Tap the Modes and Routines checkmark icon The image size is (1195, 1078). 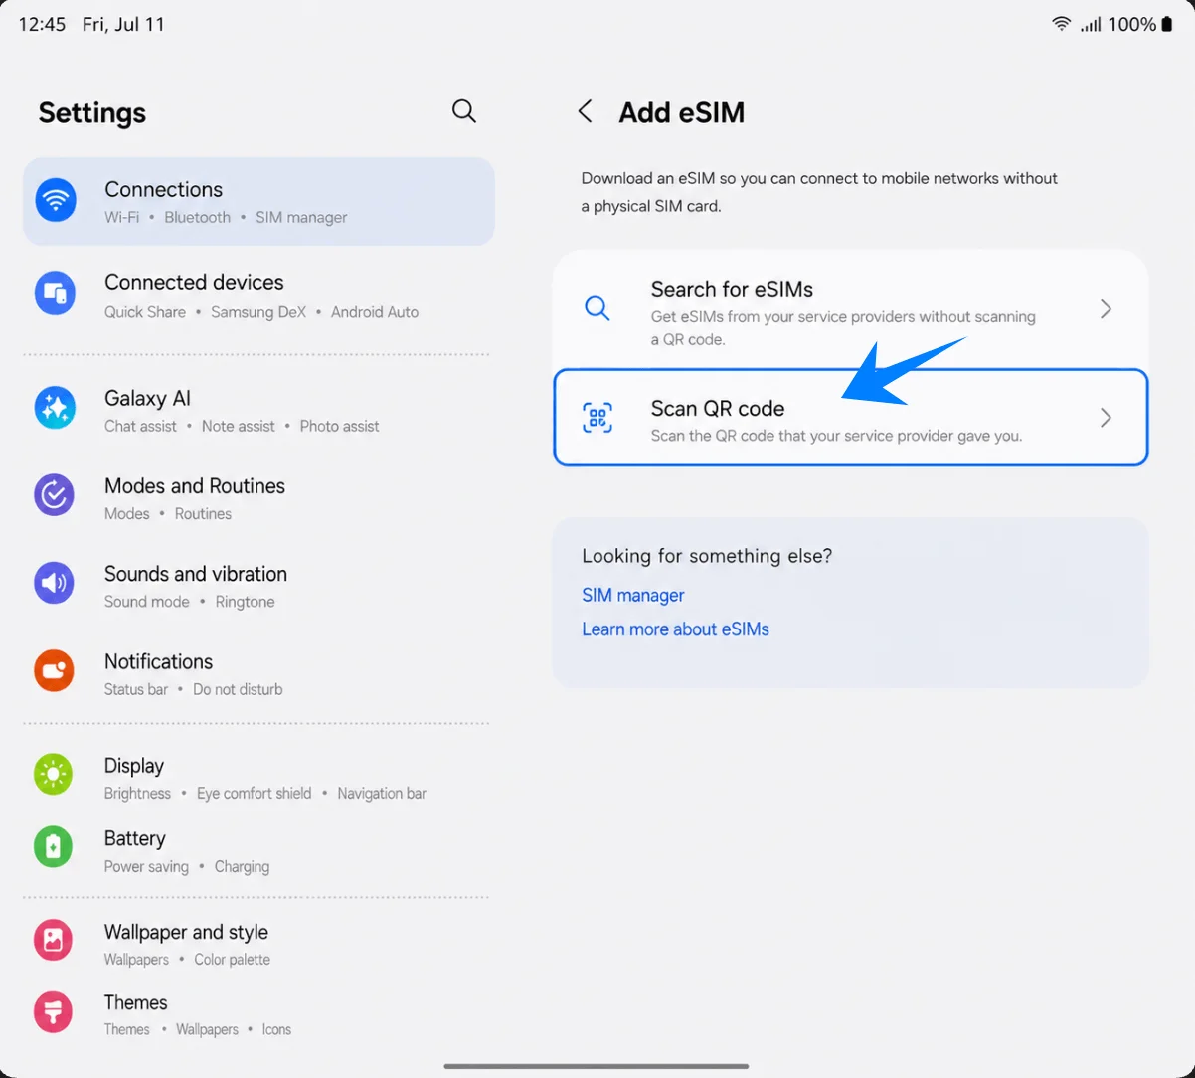(x=55, y=495)
